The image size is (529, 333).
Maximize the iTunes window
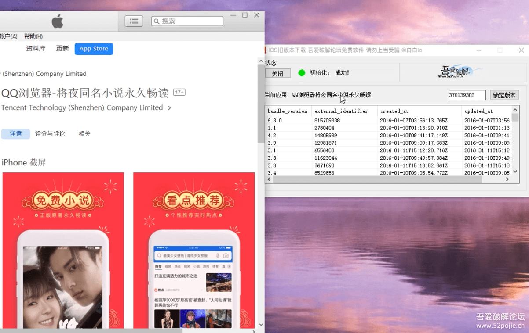click(x=245, y=15)
